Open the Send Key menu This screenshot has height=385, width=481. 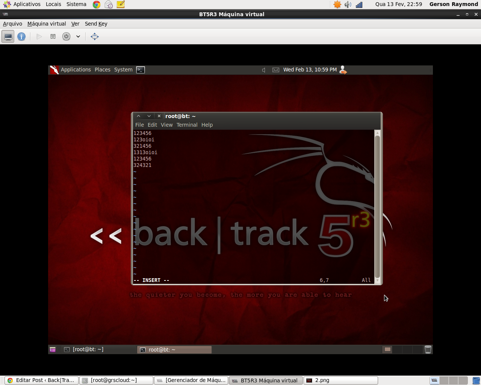pyautogui.click(x=96, y=24)
